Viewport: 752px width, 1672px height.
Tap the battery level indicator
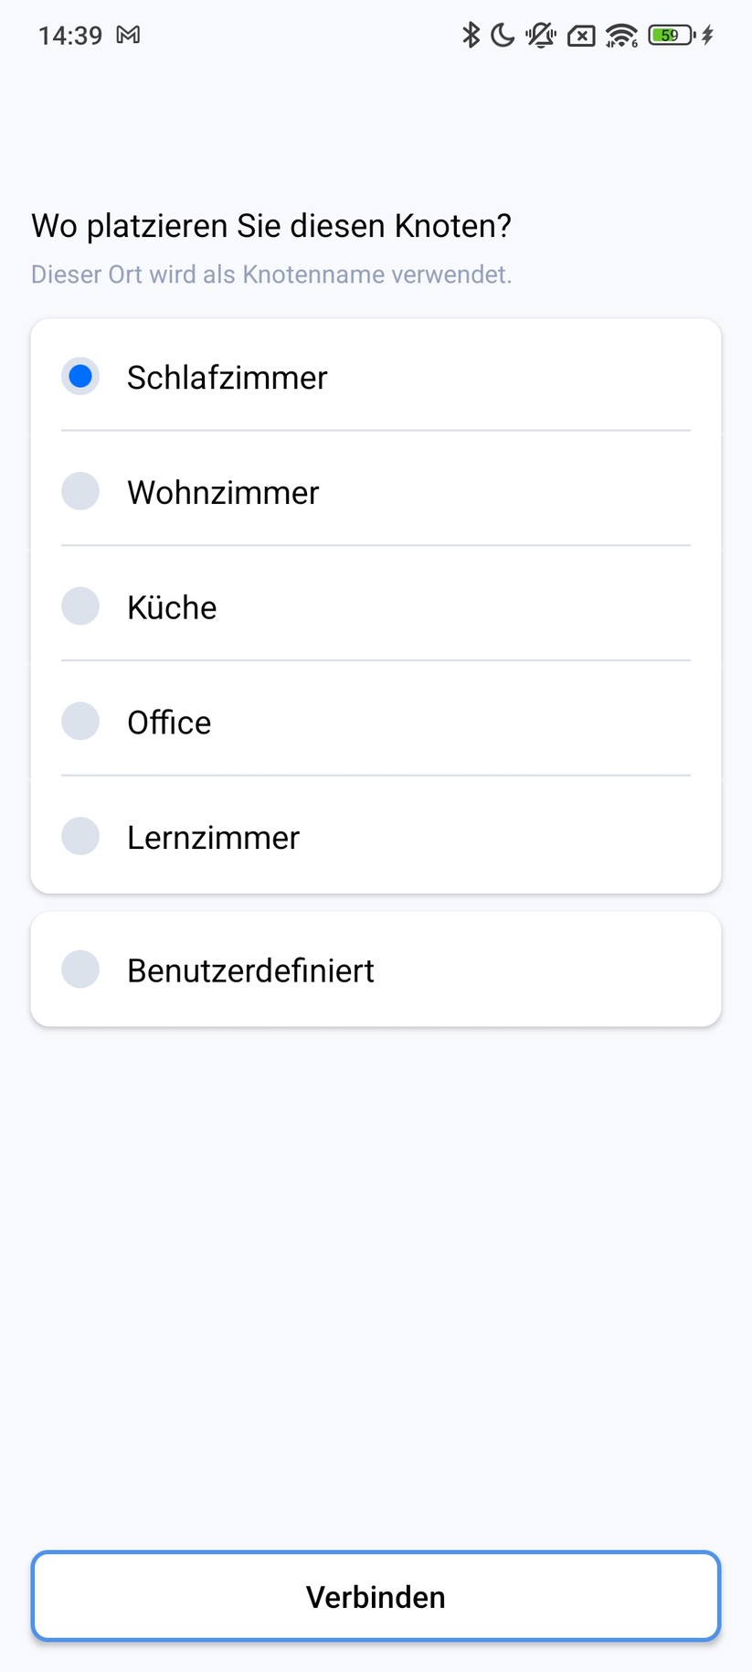point(671,36)
